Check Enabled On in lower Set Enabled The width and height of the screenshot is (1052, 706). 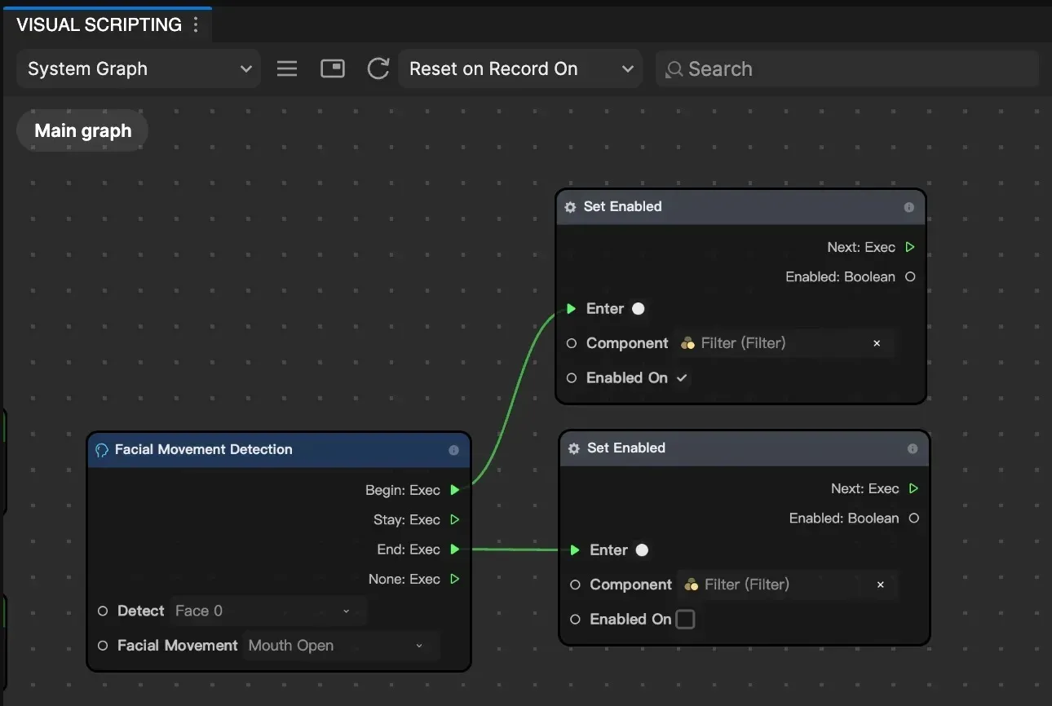pos(685,620)
